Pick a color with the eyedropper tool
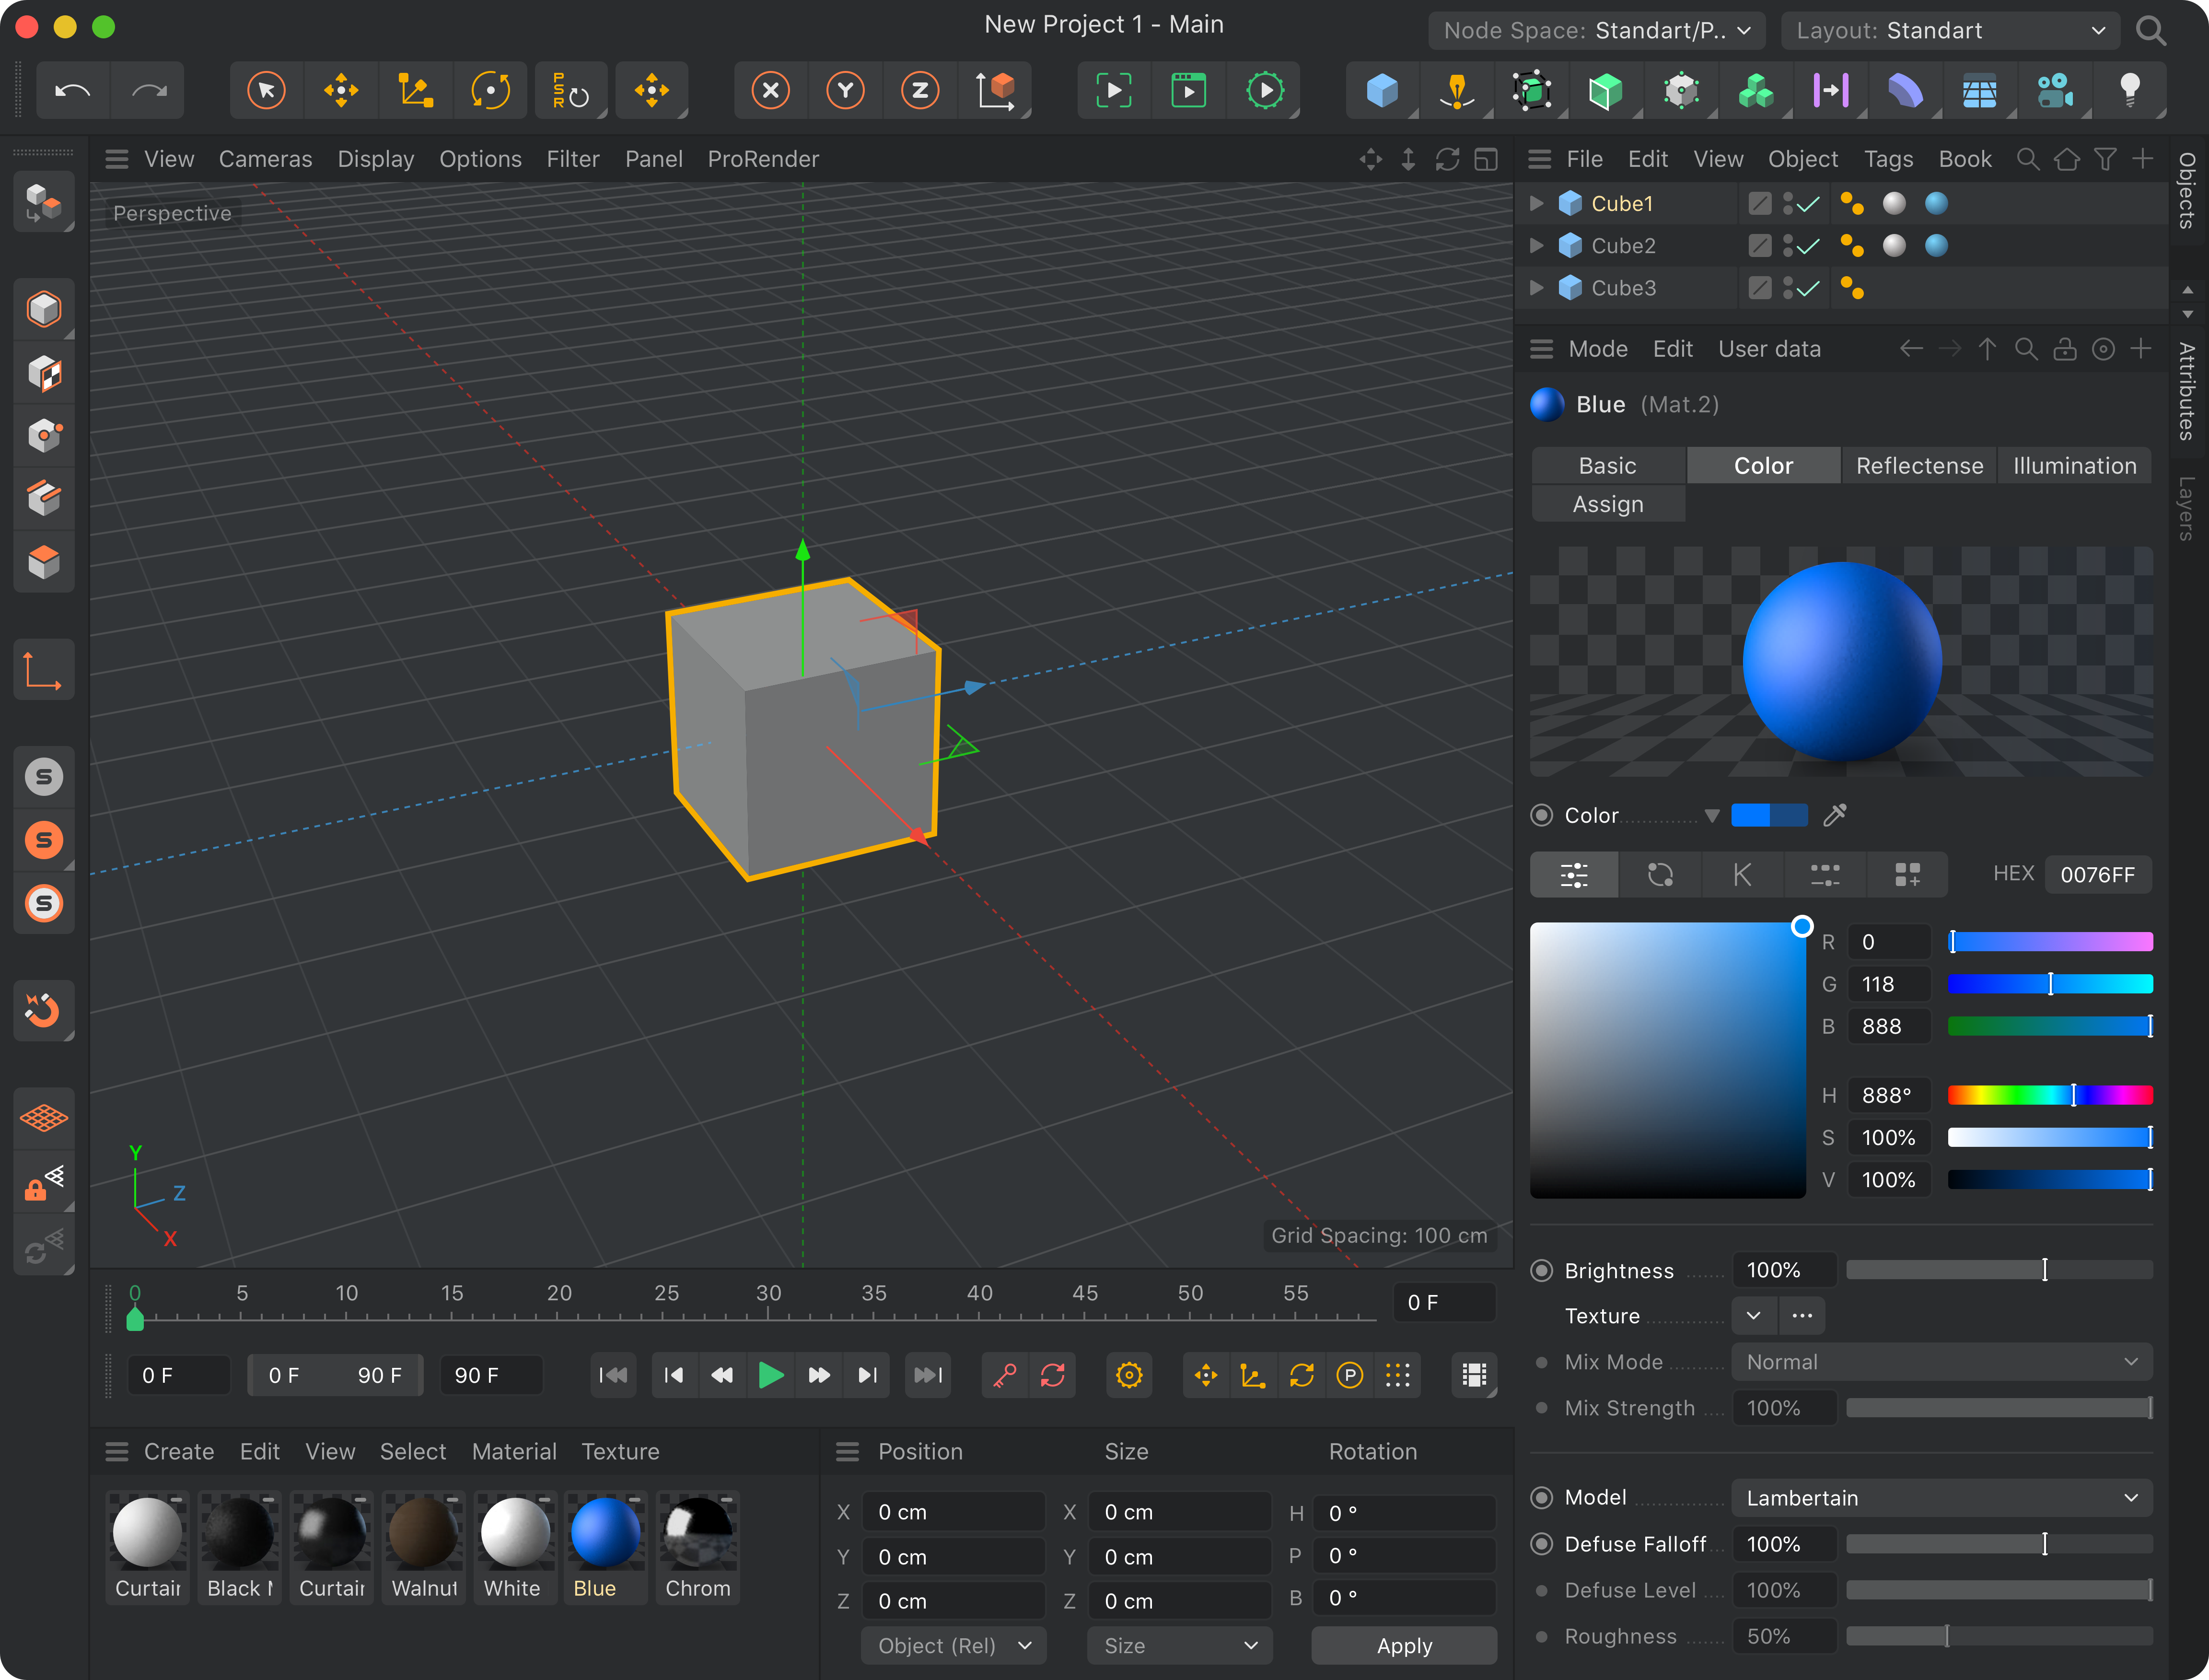The width and height of the screenshot is (2209, 1680). 1836,815
